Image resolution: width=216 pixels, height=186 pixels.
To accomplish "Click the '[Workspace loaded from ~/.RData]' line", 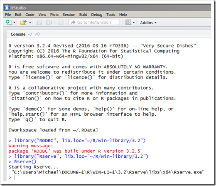I will [x=53, y=130].
